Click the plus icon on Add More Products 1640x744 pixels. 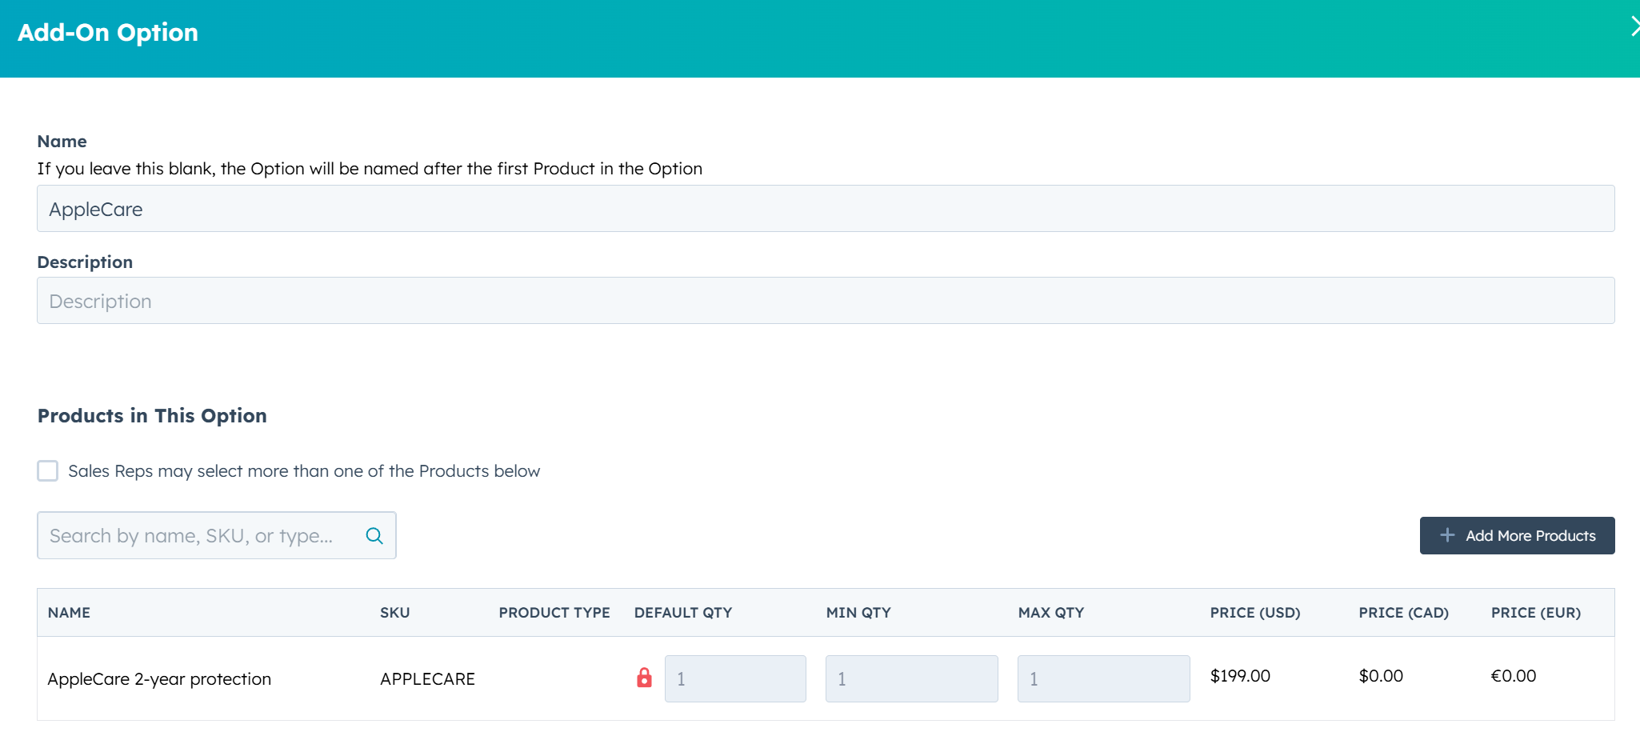(x=1448, y=535)
